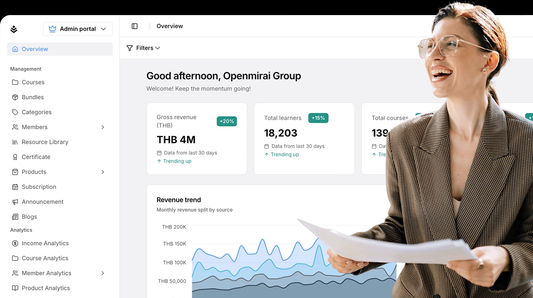The width and height of the screenshot is (533, 298).
Task: Click the Total courses card title
Action: point(390,118)
